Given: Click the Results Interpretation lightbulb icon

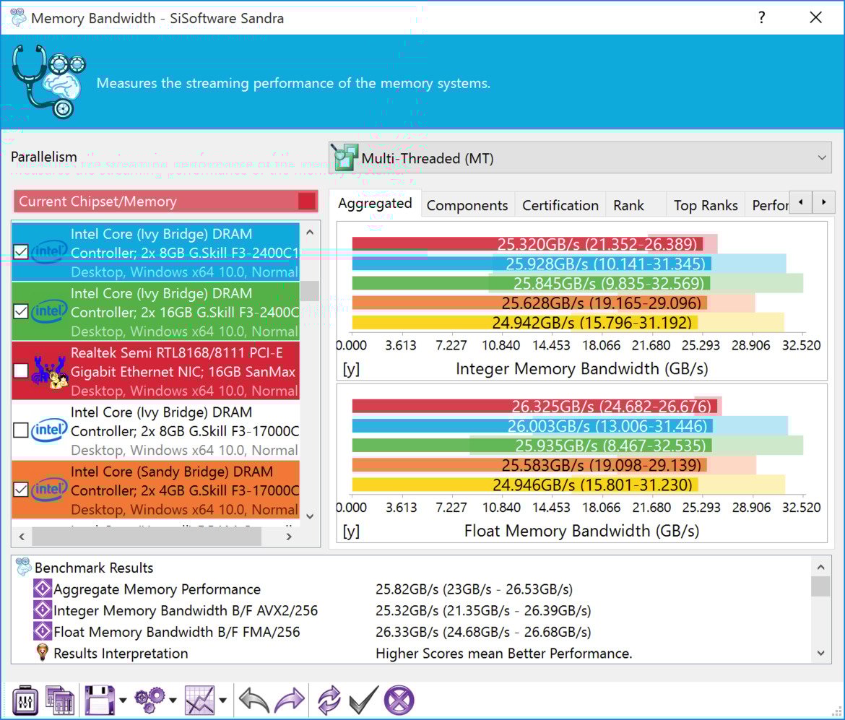Looking at the screenshot, I should click(x=42, y=653).
